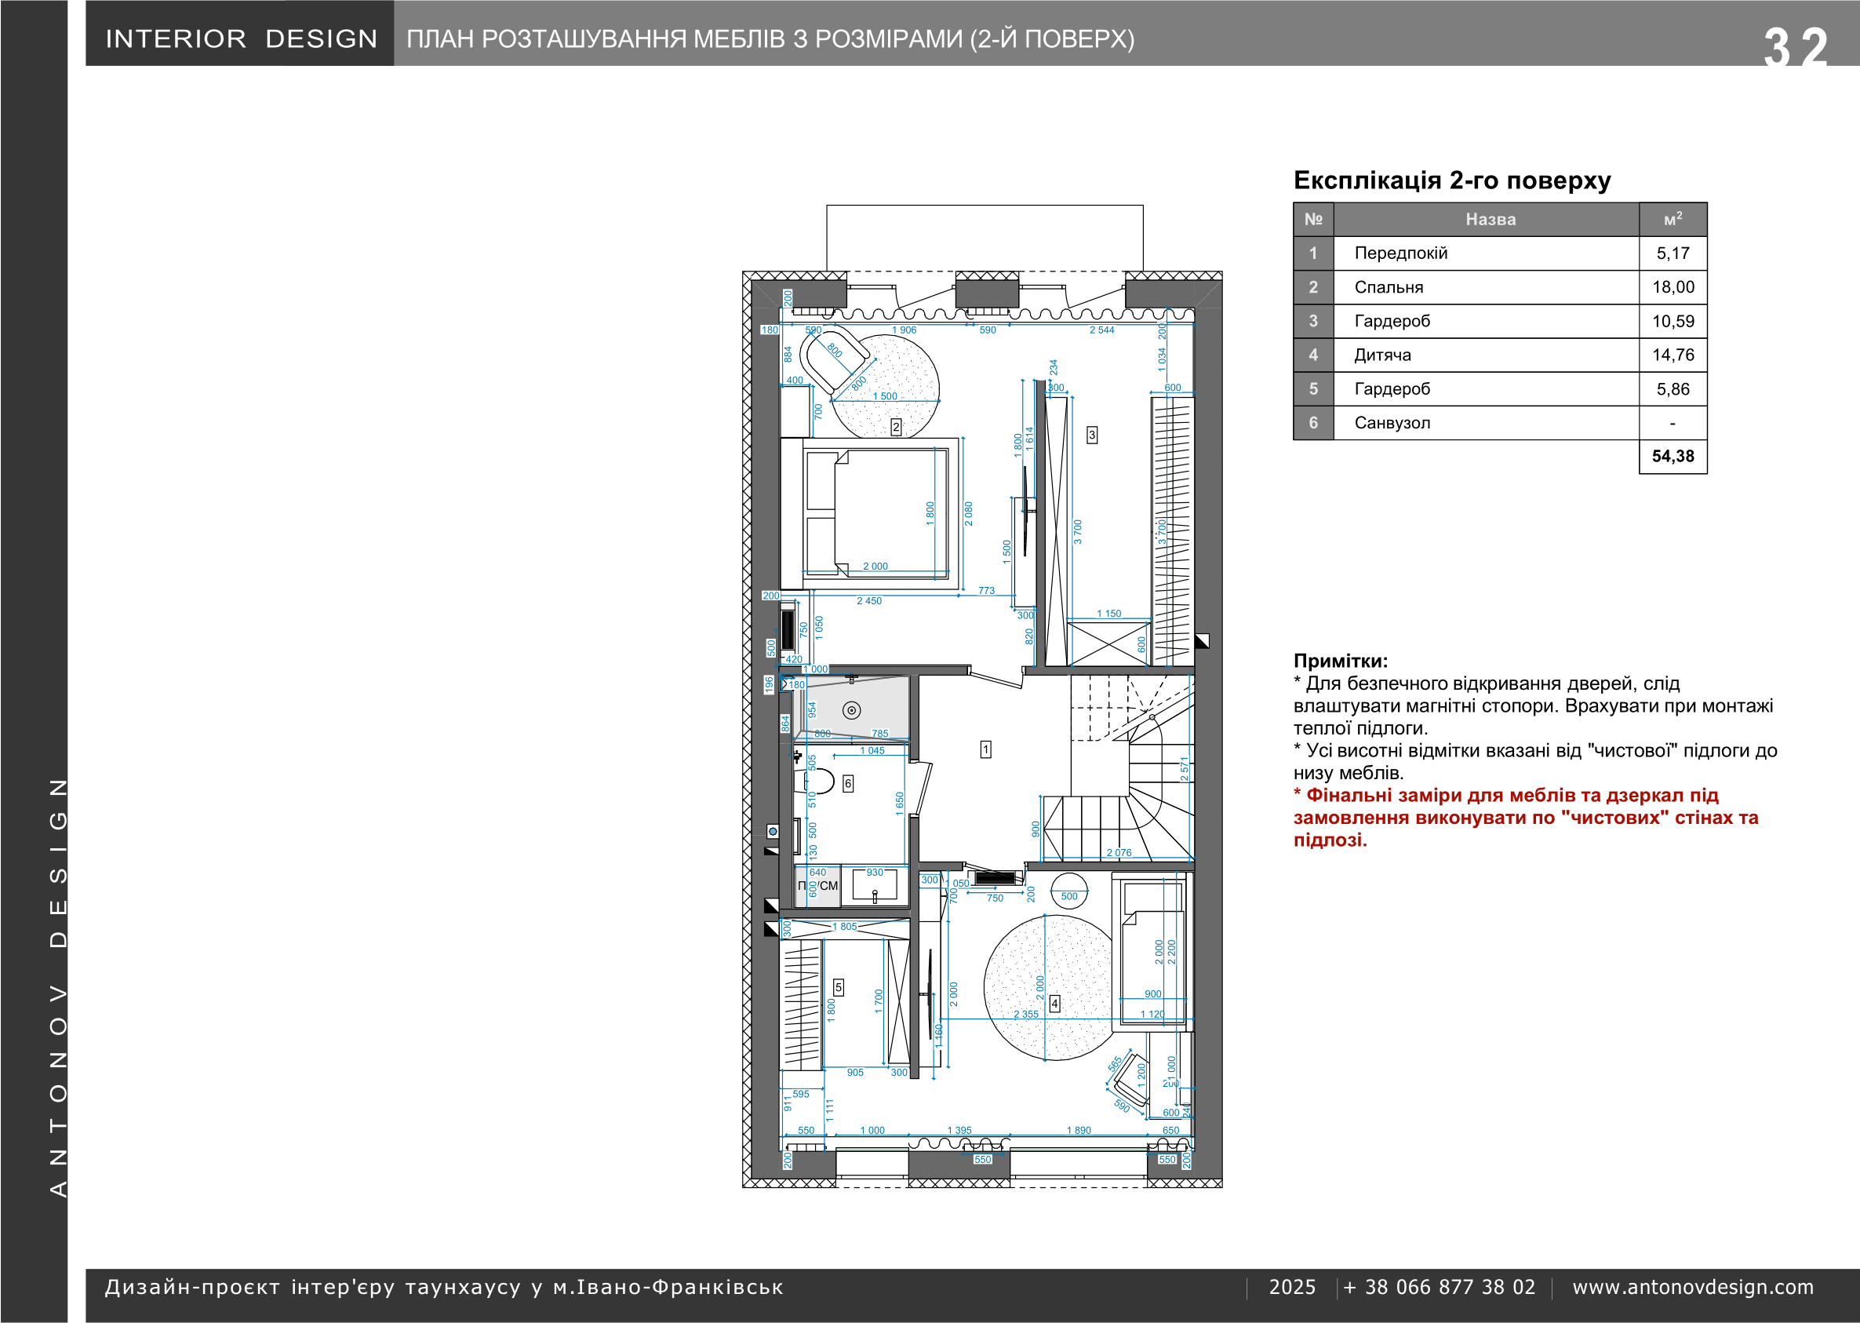Click the "П/СМ" appliance label
1860x1323 pixels.
(817, 885)
